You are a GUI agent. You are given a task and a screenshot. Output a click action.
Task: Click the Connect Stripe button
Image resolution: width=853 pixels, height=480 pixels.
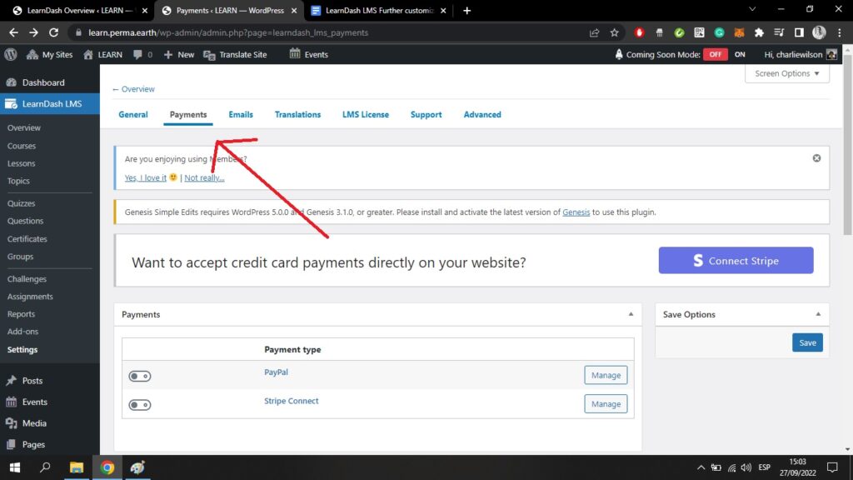click(x=736, y=260)
